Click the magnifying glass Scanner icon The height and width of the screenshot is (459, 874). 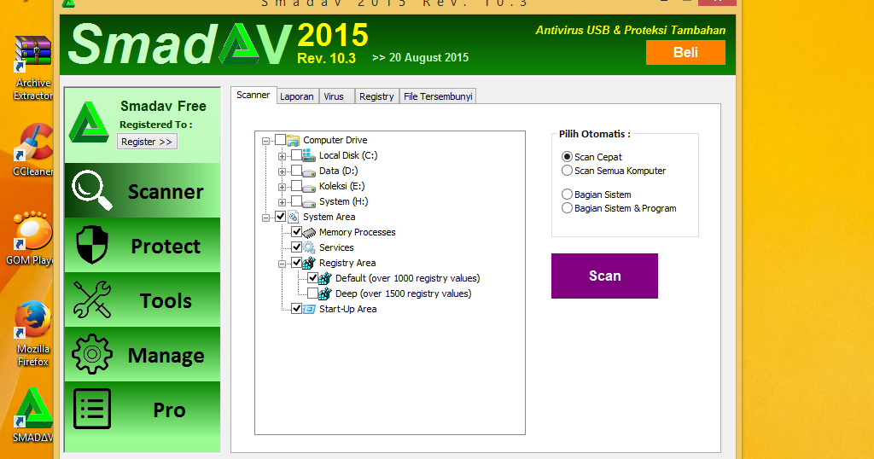(x=92, y=190)
